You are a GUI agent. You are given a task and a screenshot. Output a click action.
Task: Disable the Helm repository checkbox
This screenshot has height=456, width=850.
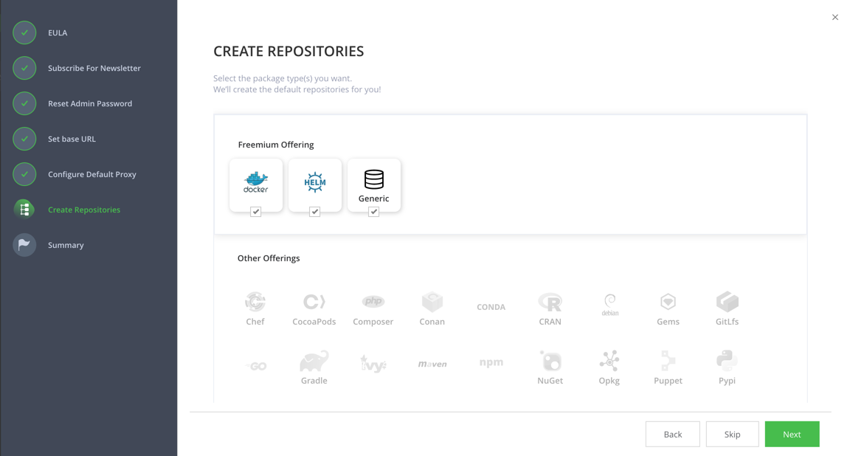[315, 212]
